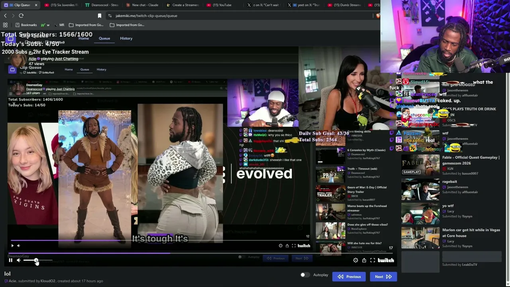Click the inner video's settings gear
This screenshot has width=510, height=287.
(x=280, y=246)
